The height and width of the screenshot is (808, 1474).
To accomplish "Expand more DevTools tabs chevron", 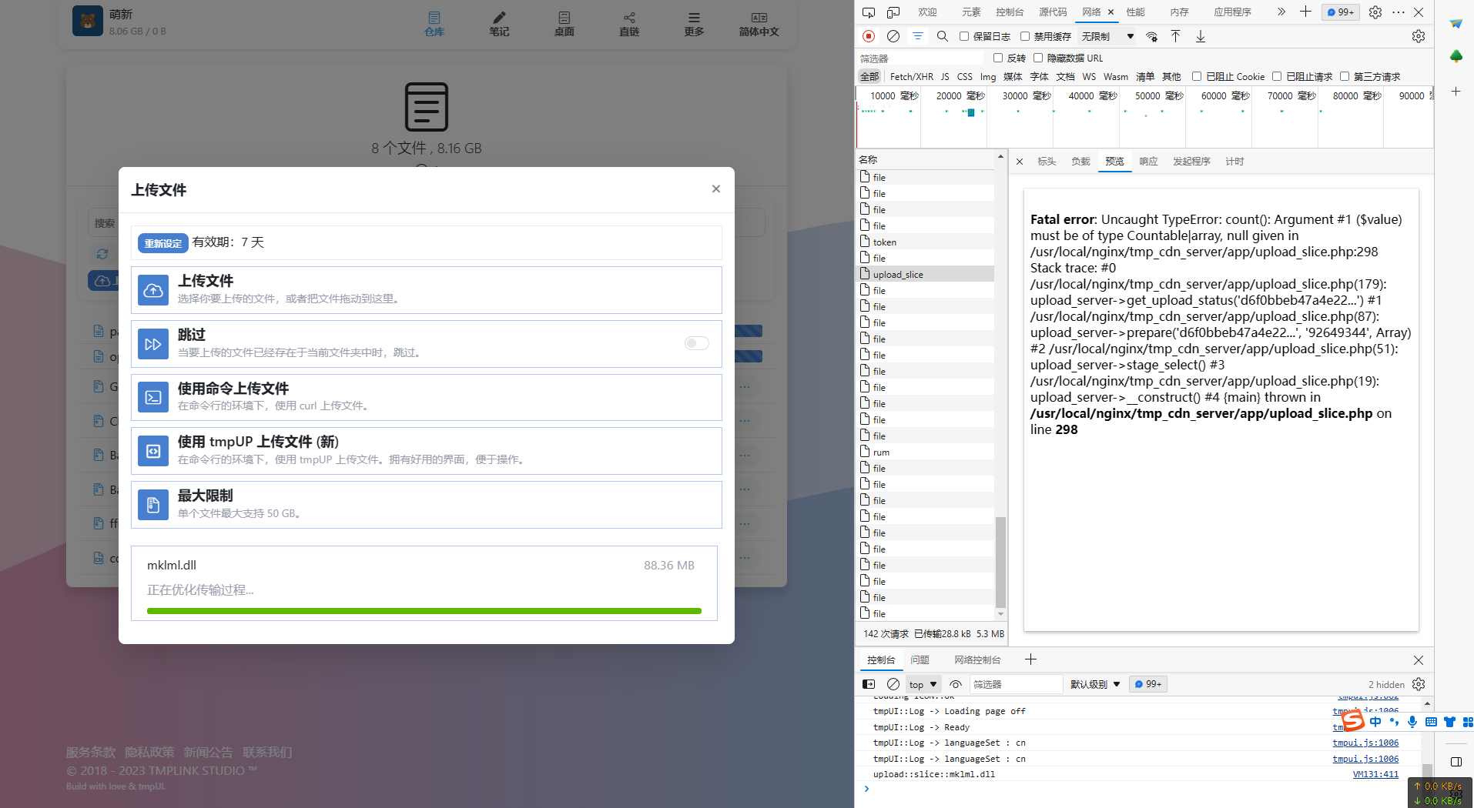I will pyautogui.click(x=1281, y=12).
